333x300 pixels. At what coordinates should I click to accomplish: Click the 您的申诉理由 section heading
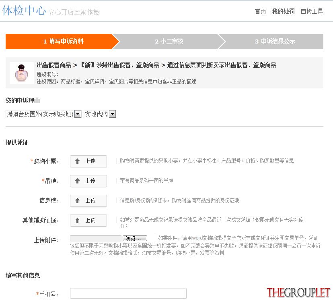coord(23,101)
